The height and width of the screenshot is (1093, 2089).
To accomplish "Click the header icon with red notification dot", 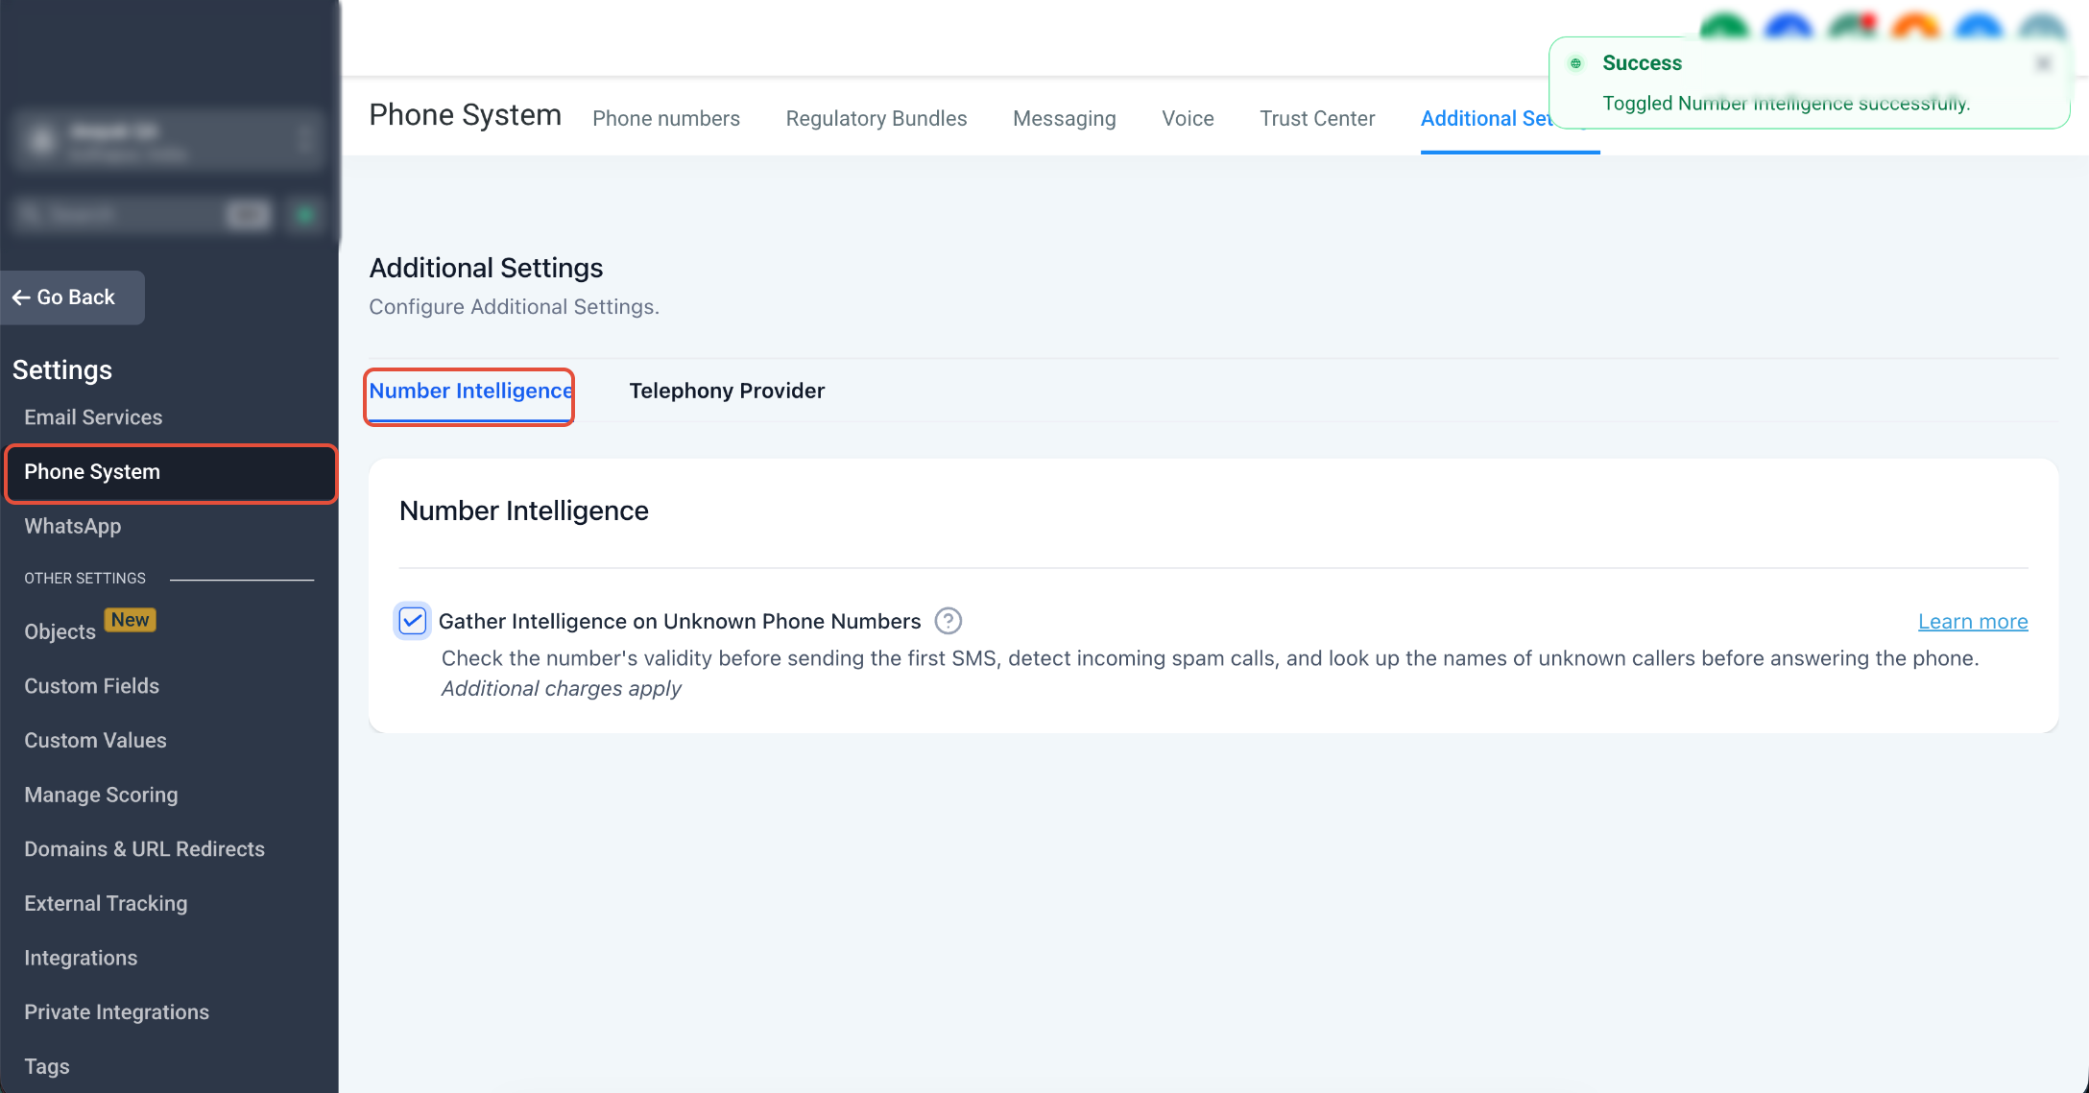I will pos(1852,27).
